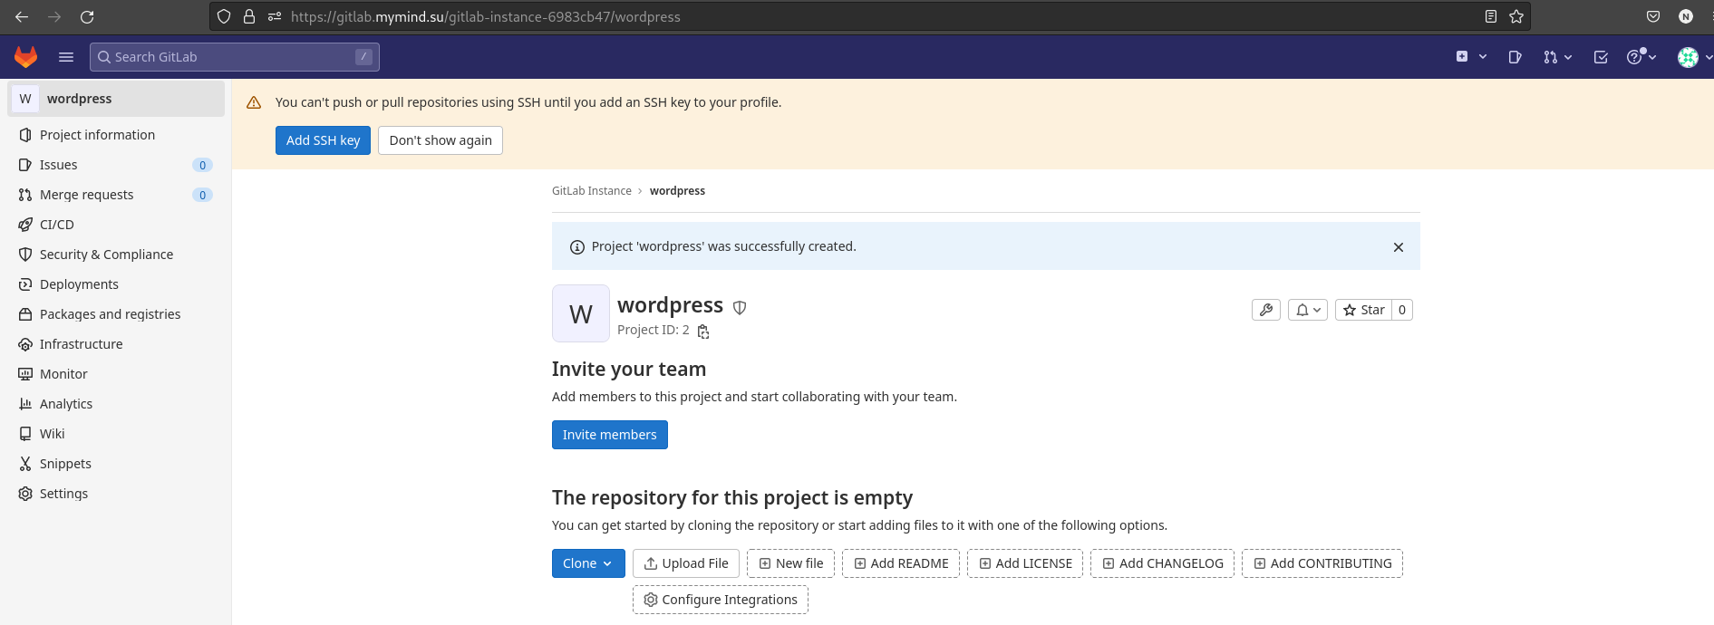The height and width of the screenshot is (625, 1714).
Task: Click the info icon in success notification
Action: pos(576,247)
